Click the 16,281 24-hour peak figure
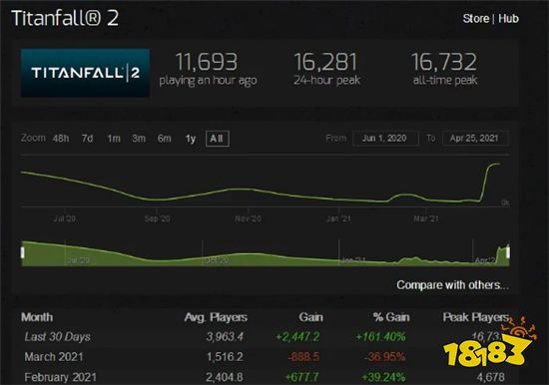Viewport: 549px width, 385px height. (325, 62)
